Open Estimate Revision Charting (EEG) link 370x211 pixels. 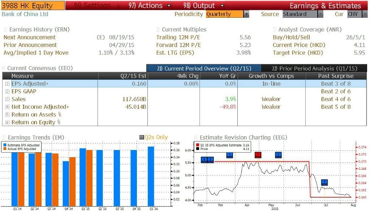pos(243,137)
